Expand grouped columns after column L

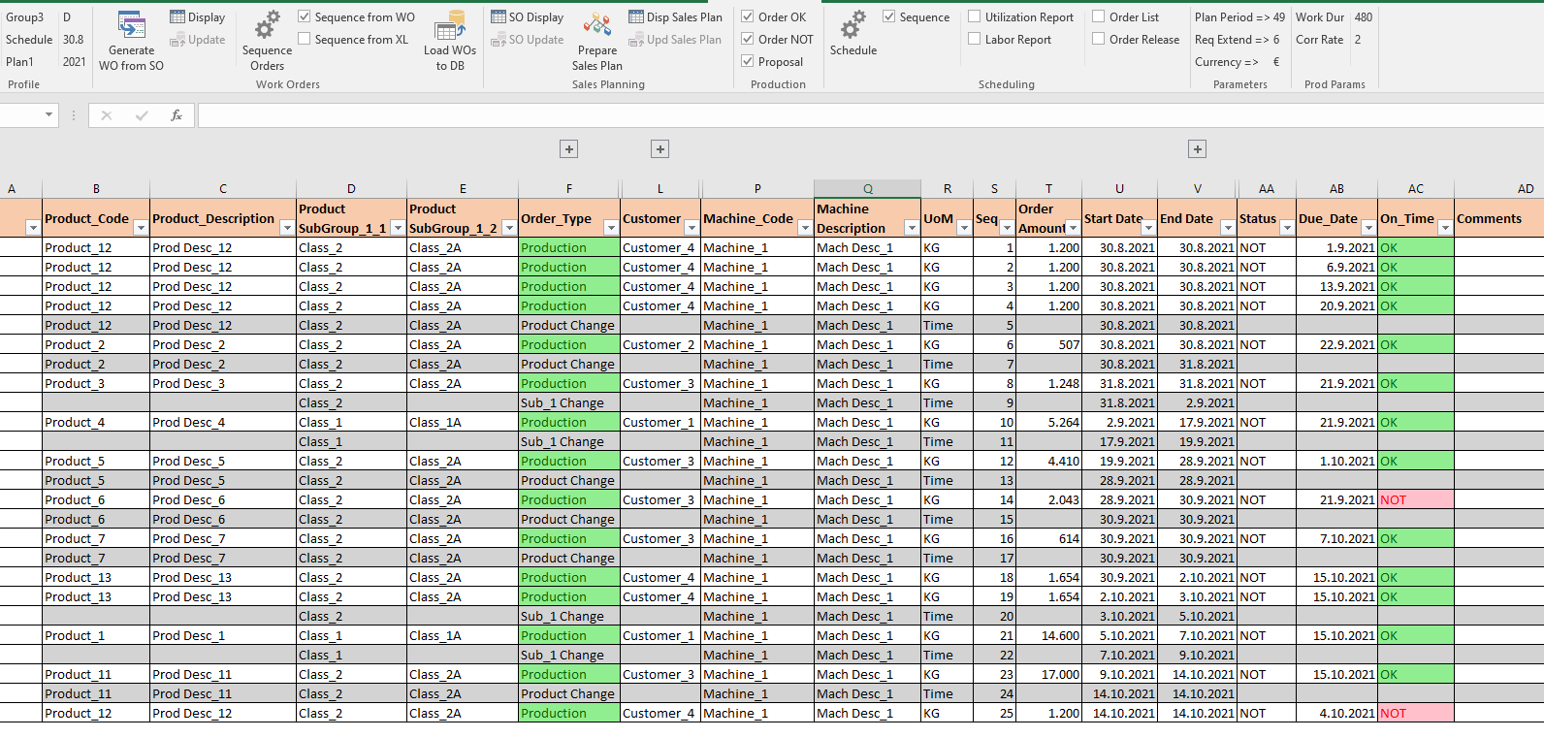(x=660, y=149)
